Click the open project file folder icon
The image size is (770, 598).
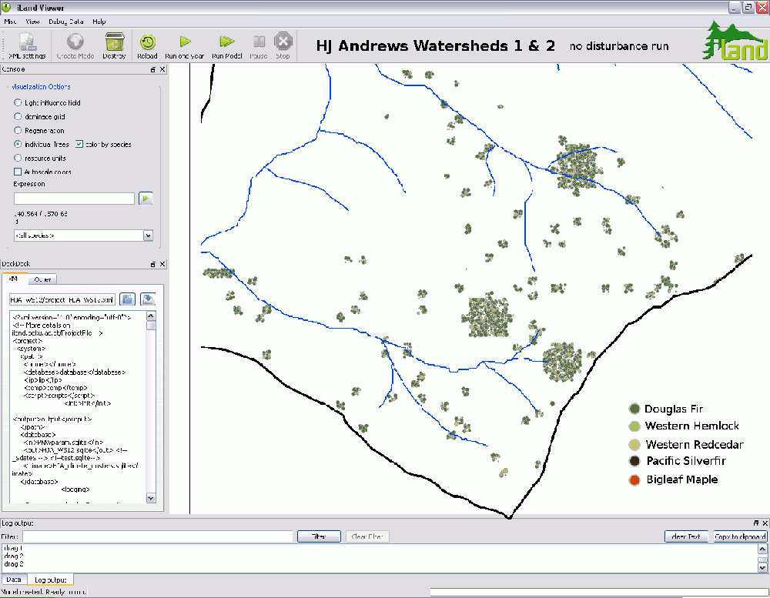point(128,299)
